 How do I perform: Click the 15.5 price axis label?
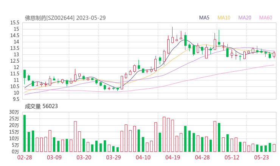tap(15, 23)
